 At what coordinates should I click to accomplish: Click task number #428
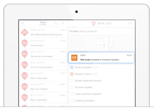(63, 41)
